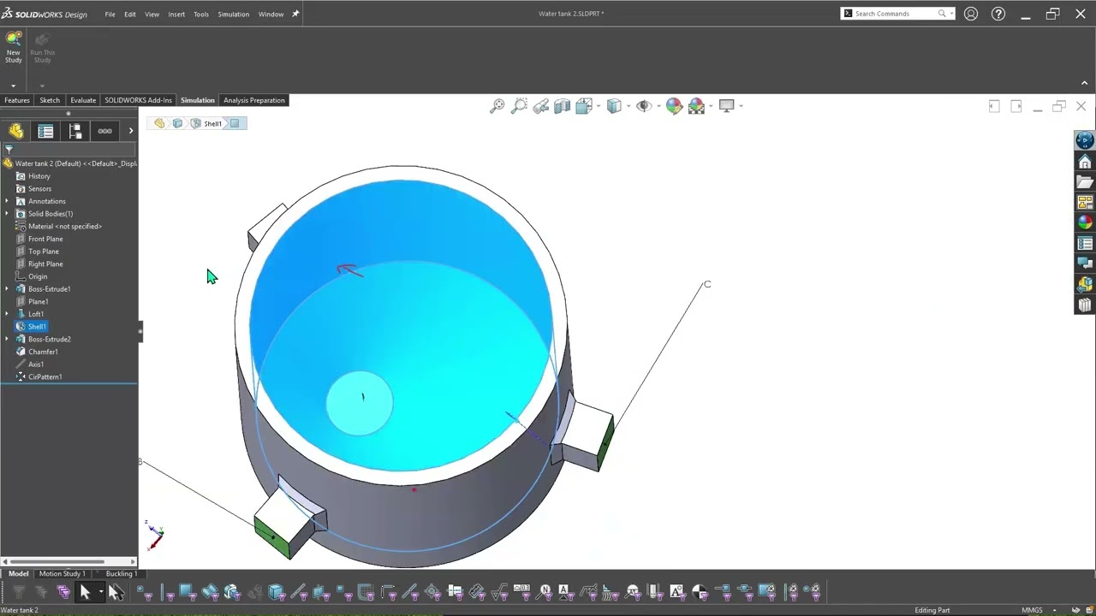Open the Search Commands dropdown arrow

coord(951,14)
